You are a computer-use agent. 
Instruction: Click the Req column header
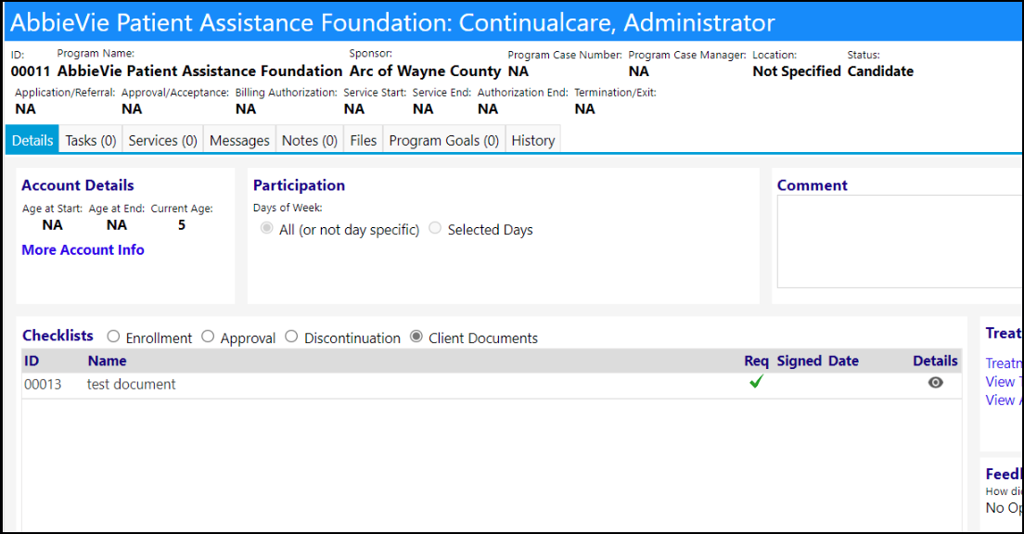[x=756, y=361]
